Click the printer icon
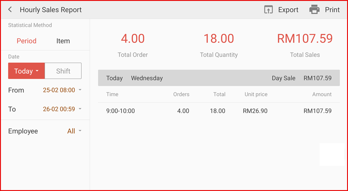 [314, 10]
